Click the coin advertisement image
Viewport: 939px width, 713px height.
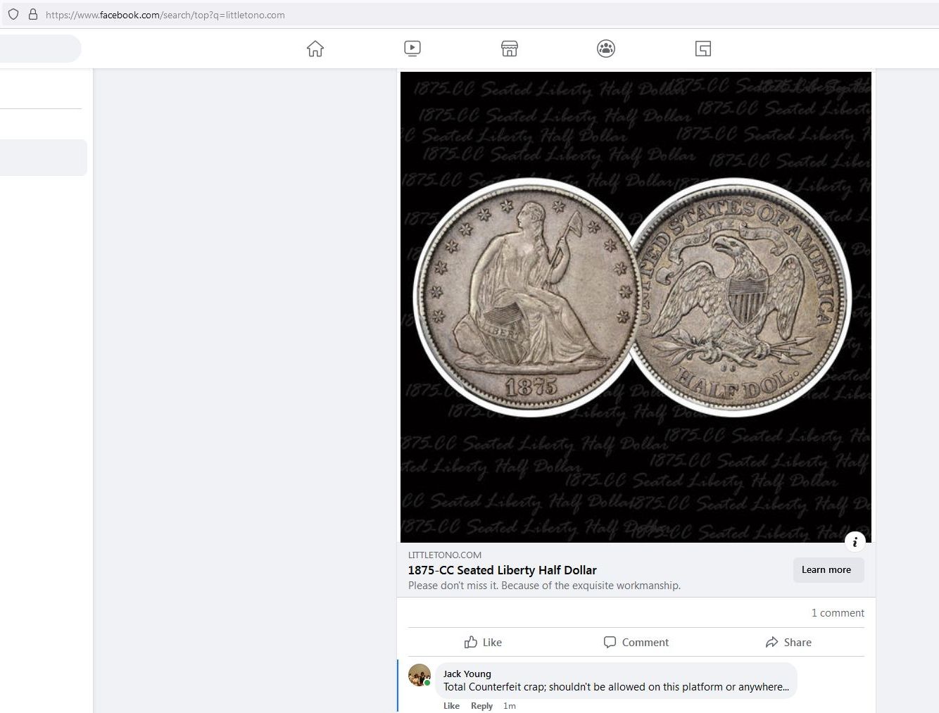pos(636,307)
